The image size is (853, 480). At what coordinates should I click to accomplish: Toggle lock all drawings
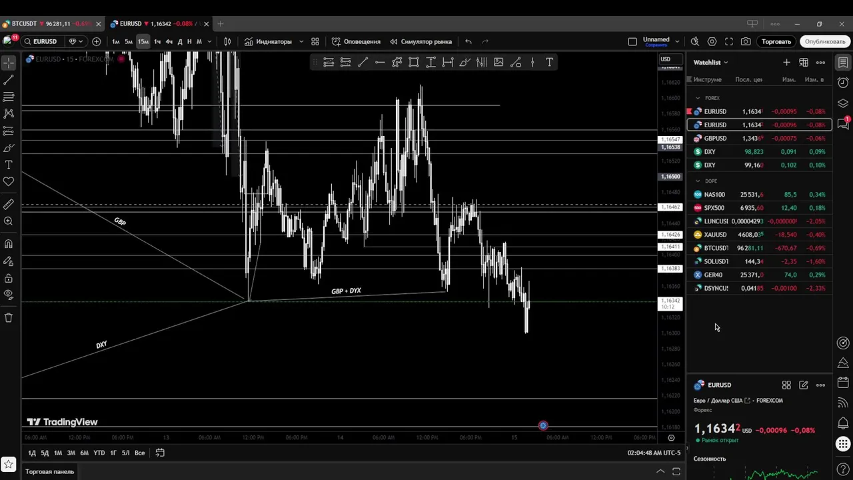pos(9,278)
